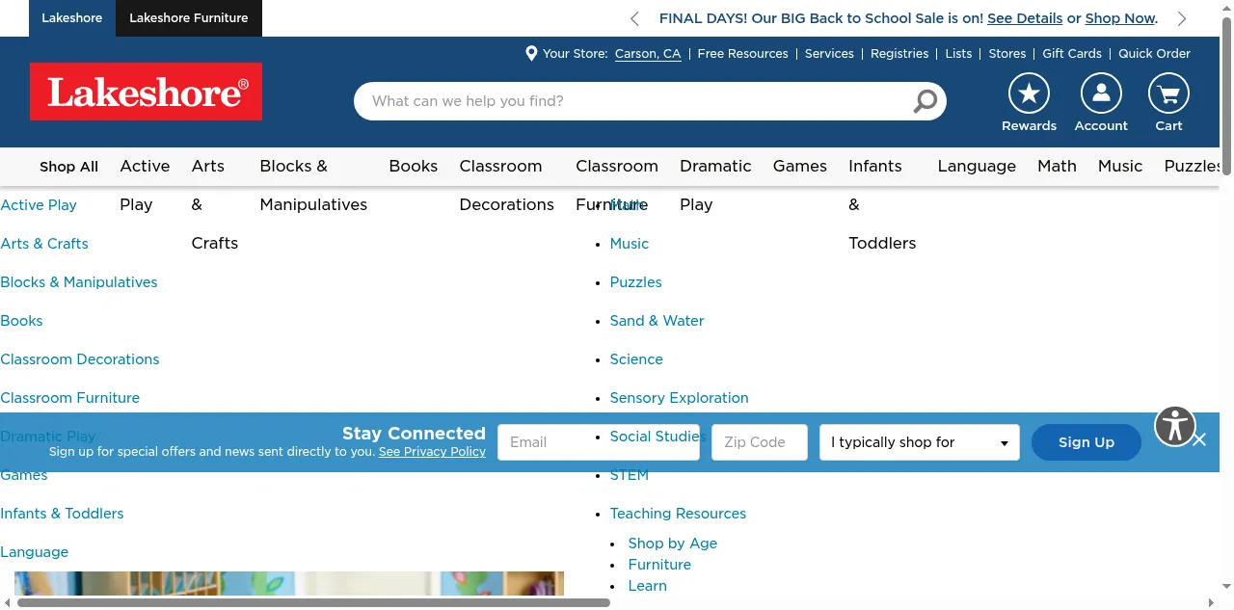
Task: Click the store location pin icon
Action: [531, 54]
